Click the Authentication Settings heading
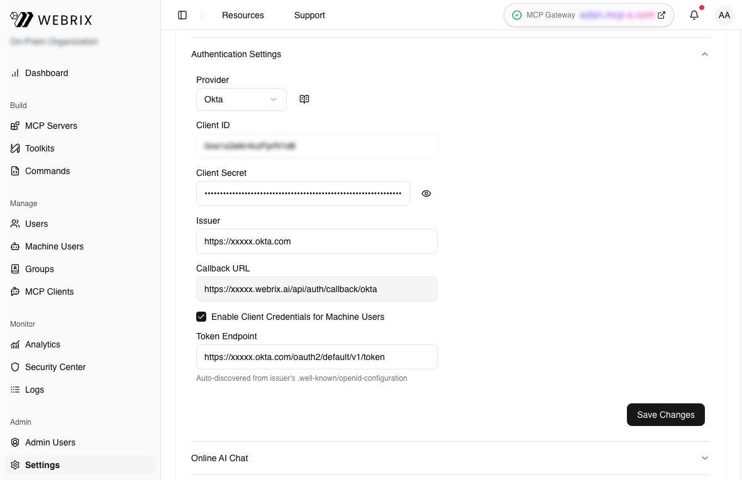Viewport: 742px width, 480px height. tap(236, 55)
